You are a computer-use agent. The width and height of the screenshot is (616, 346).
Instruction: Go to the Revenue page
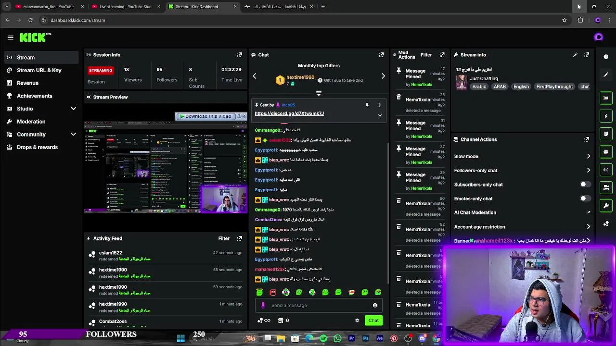pyautogui.click(x=41, y=83)
